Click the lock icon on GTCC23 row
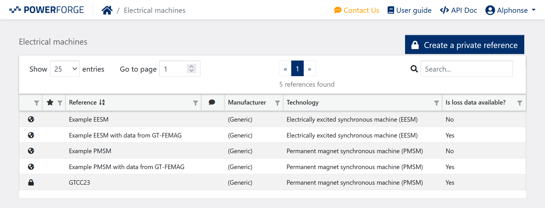545x208 pixels. click(x=31, y=182)
